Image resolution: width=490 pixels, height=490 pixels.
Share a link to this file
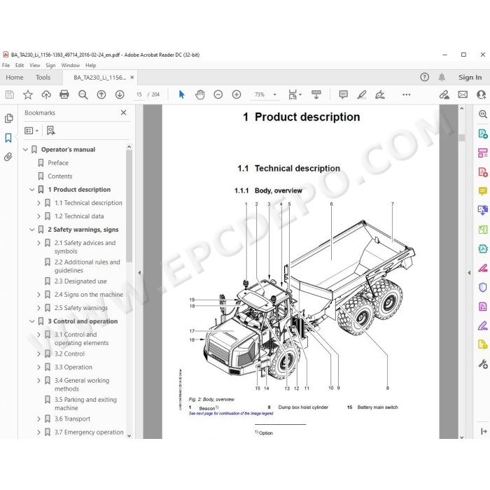click(444, 94)
